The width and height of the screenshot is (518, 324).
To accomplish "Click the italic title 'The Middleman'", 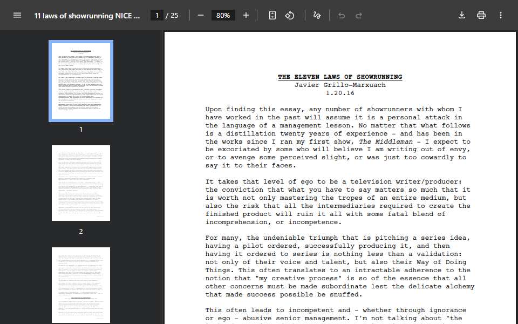I will (x=385, y=141).
